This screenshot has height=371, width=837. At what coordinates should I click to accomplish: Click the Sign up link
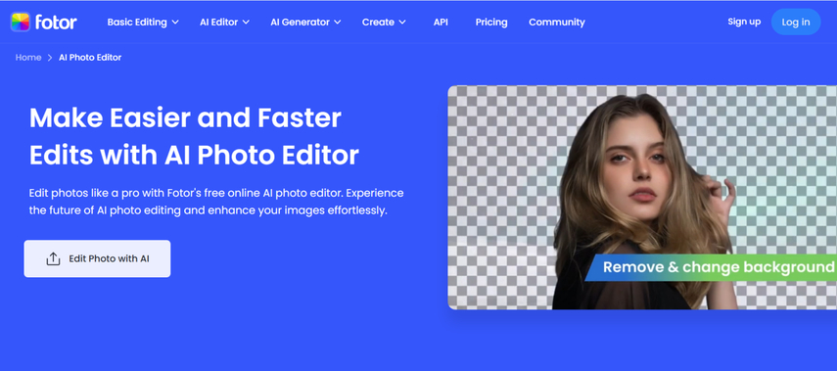(x=744, y=22)
